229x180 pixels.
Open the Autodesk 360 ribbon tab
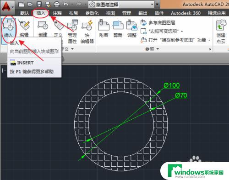click(185, 13)
